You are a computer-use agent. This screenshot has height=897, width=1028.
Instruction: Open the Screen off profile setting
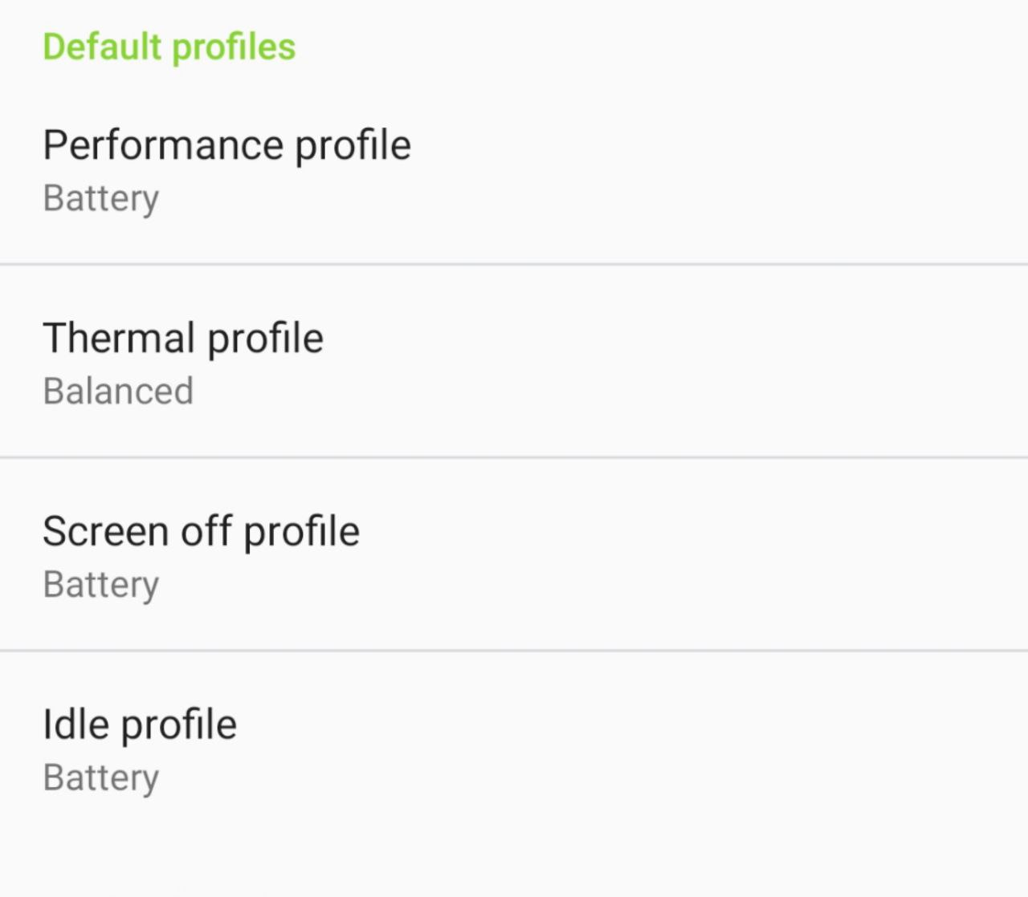tap(514, 554)
